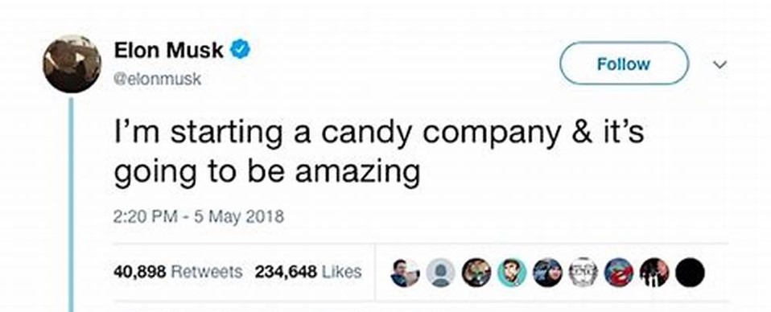Open the hooded person liker avatar
771x312 pixels.
tap(547, 273)
